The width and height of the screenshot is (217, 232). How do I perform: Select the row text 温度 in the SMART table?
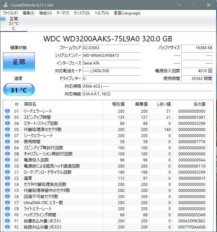(28, 178)
